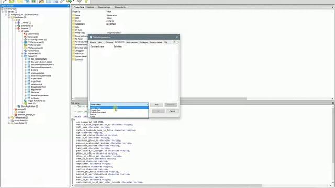Expand the Catalogs tree node
The image size is (335, 188).
[16, 23]
